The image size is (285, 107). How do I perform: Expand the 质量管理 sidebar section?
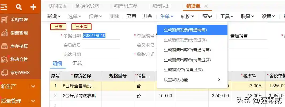33,101
